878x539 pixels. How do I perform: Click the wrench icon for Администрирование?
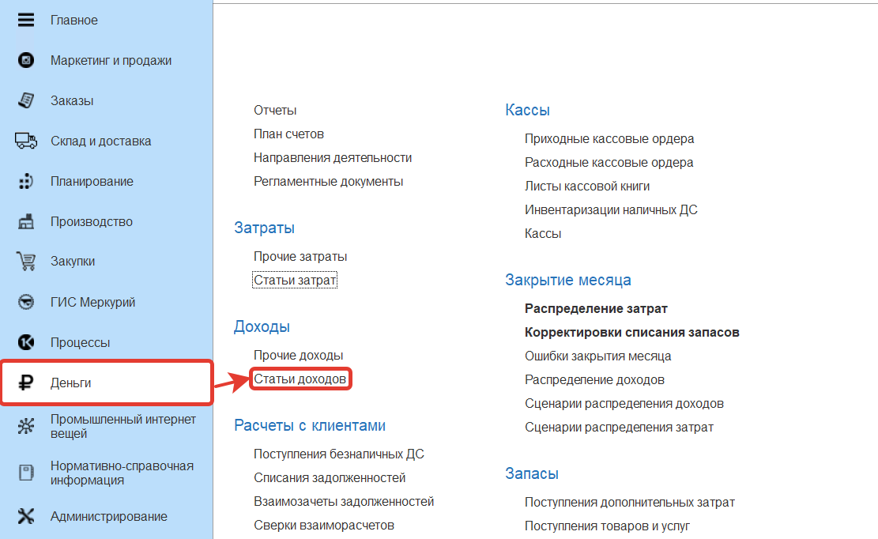[x=26, y=517]
